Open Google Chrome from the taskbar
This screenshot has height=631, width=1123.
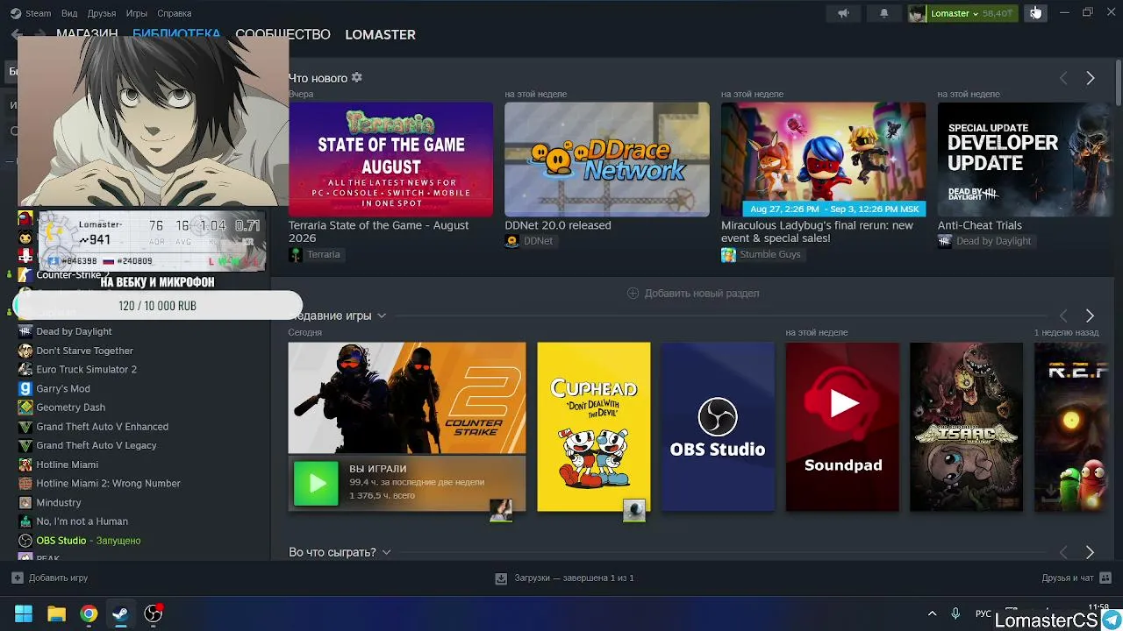point(89,613)
